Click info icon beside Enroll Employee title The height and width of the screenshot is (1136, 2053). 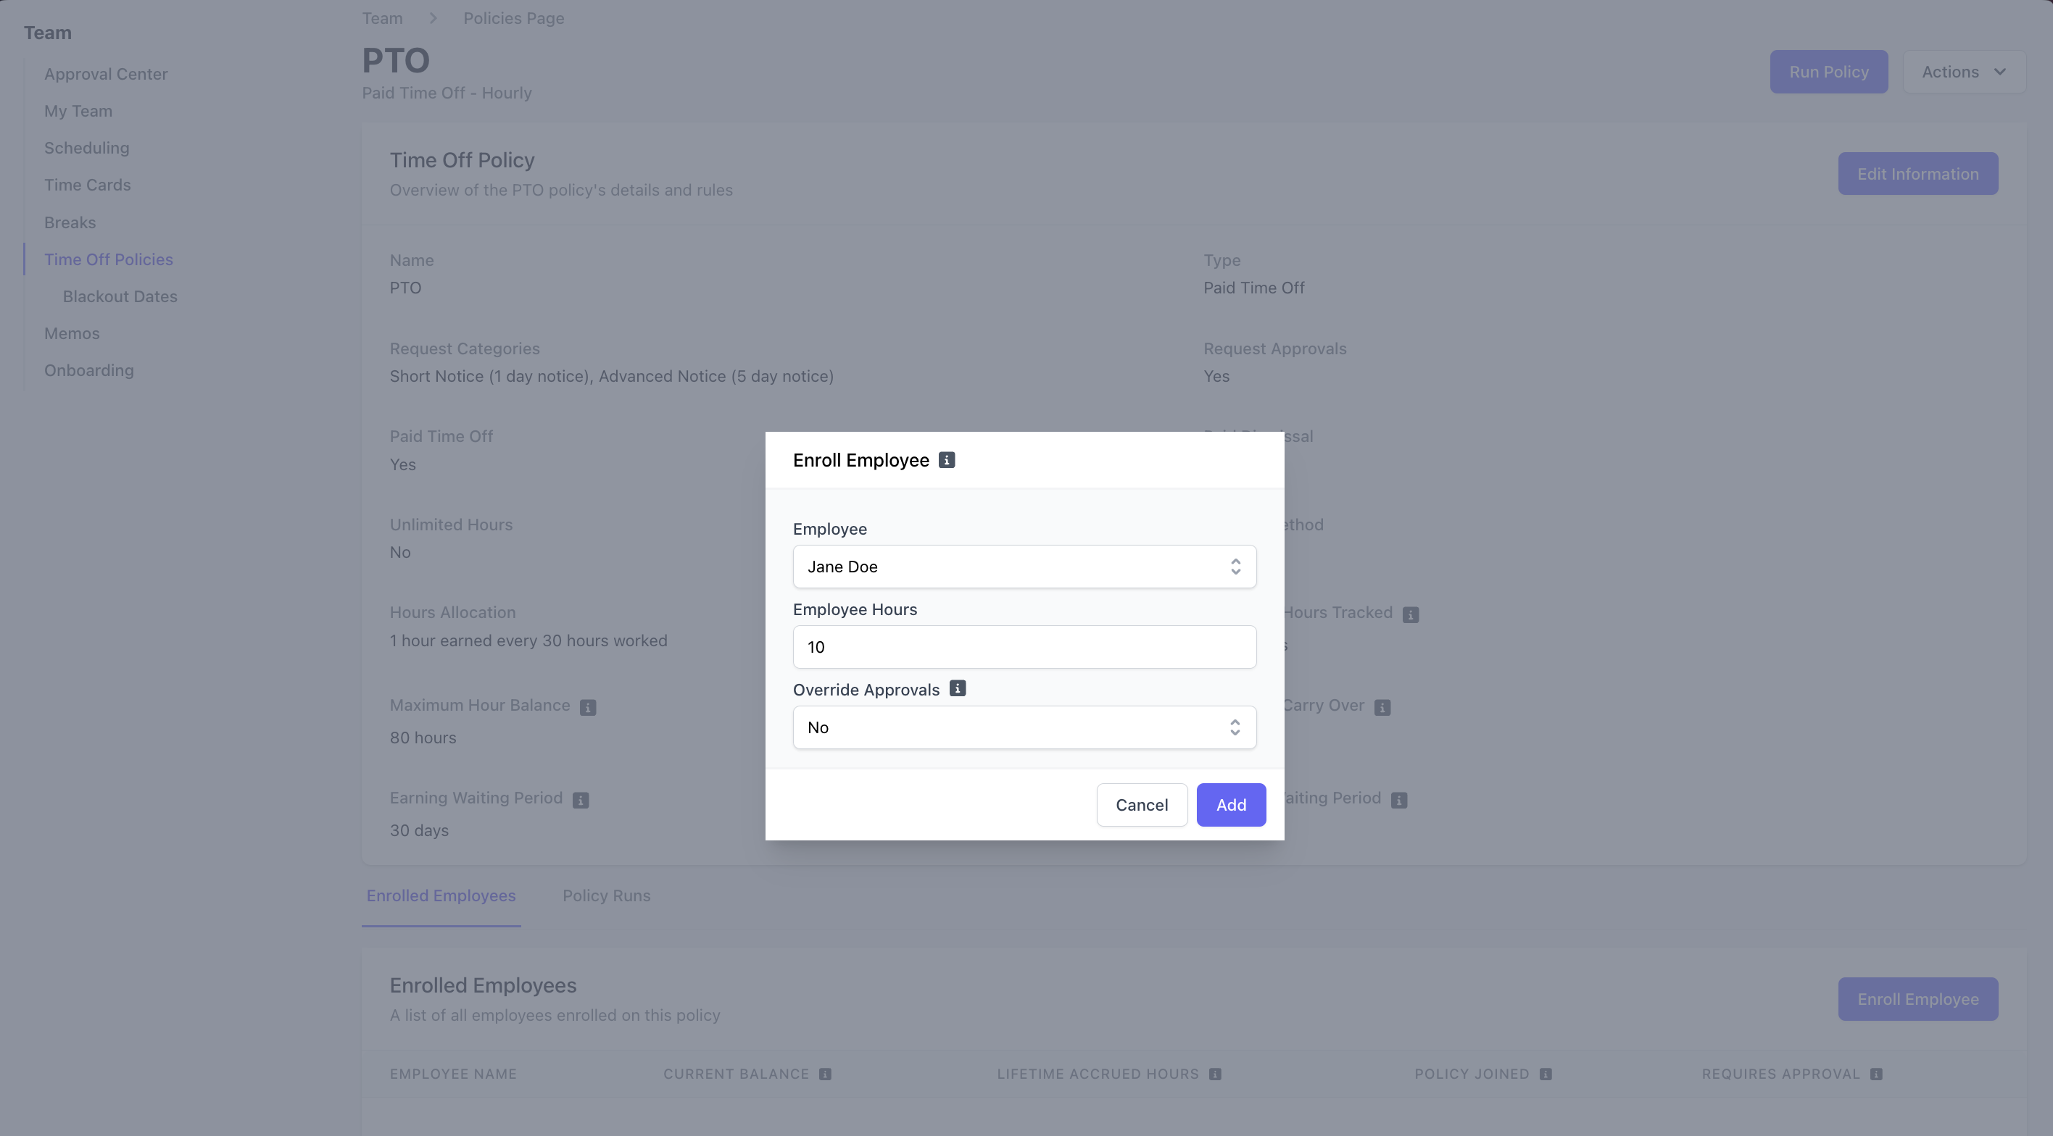[x=946, y=459]
